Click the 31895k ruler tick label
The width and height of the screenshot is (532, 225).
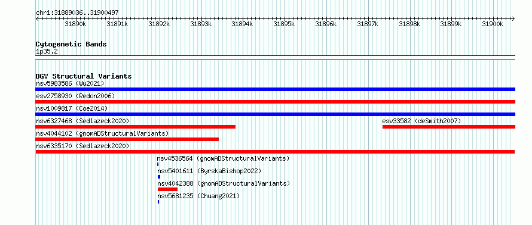click(284, 24)
